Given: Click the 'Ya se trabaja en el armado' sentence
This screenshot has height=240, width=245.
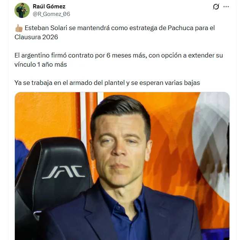Looking at the screenshot, I should pyautogui.click(x=107, y=83).
